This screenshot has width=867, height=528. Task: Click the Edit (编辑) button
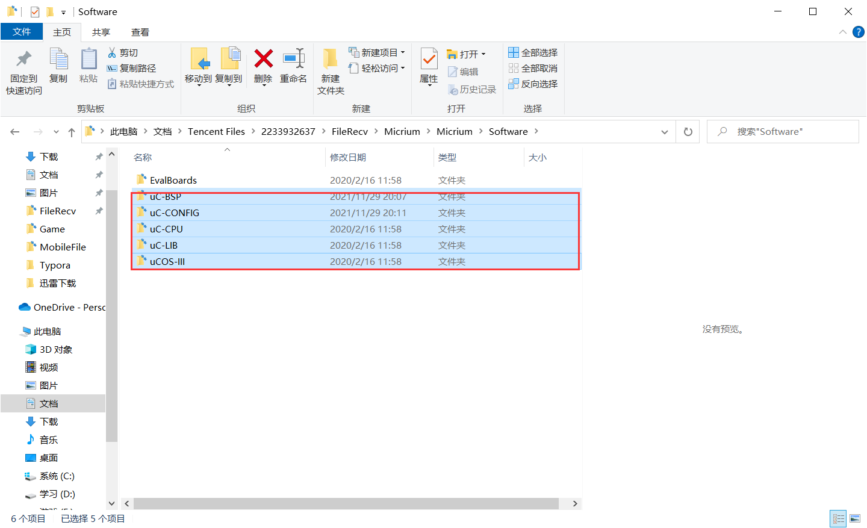pos(463,72)
